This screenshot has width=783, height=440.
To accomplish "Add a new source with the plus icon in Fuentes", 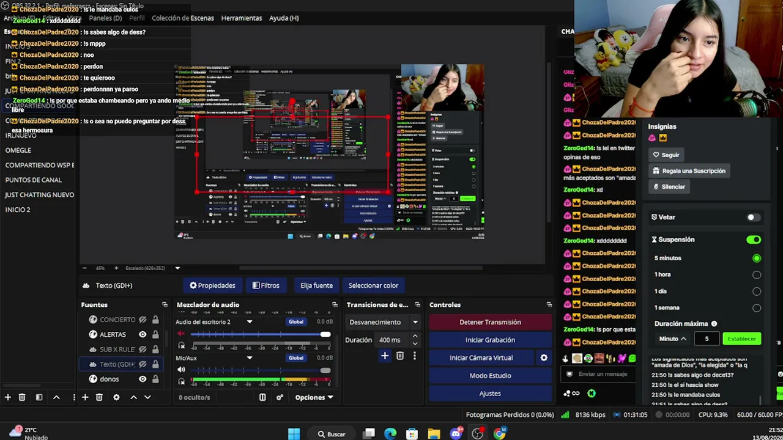I will [x=85, y=397].
